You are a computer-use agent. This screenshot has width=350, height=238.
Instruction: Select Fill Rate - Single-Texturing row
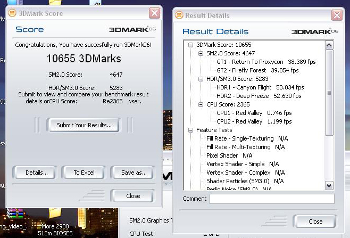[247, 138]
